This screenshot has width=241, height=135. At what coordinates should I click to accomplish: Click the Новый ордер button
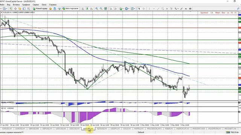40,9
